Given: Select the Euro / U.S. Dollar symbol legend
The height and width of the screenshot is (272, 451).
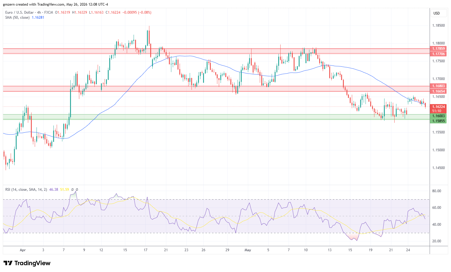Looking at the screenshot, I should click(29, 12).
